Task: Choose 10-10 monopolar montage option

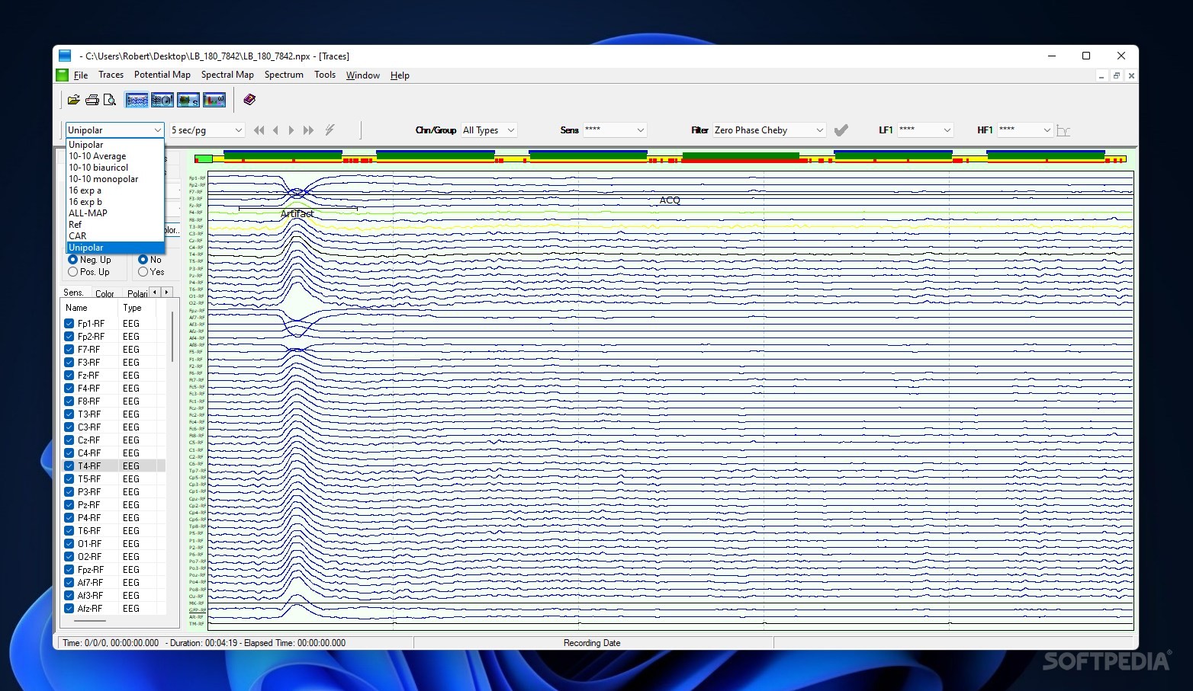Action: coord(115,179)
